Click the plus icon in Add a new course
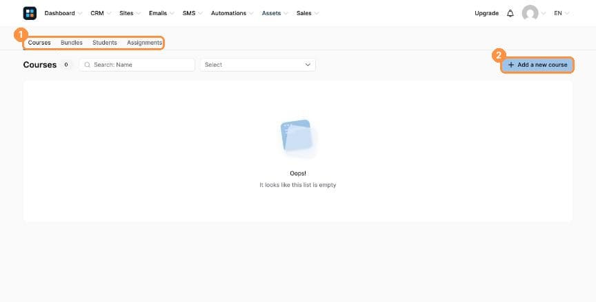This screenshot has height=302, width=596. (x=511, y=65)
